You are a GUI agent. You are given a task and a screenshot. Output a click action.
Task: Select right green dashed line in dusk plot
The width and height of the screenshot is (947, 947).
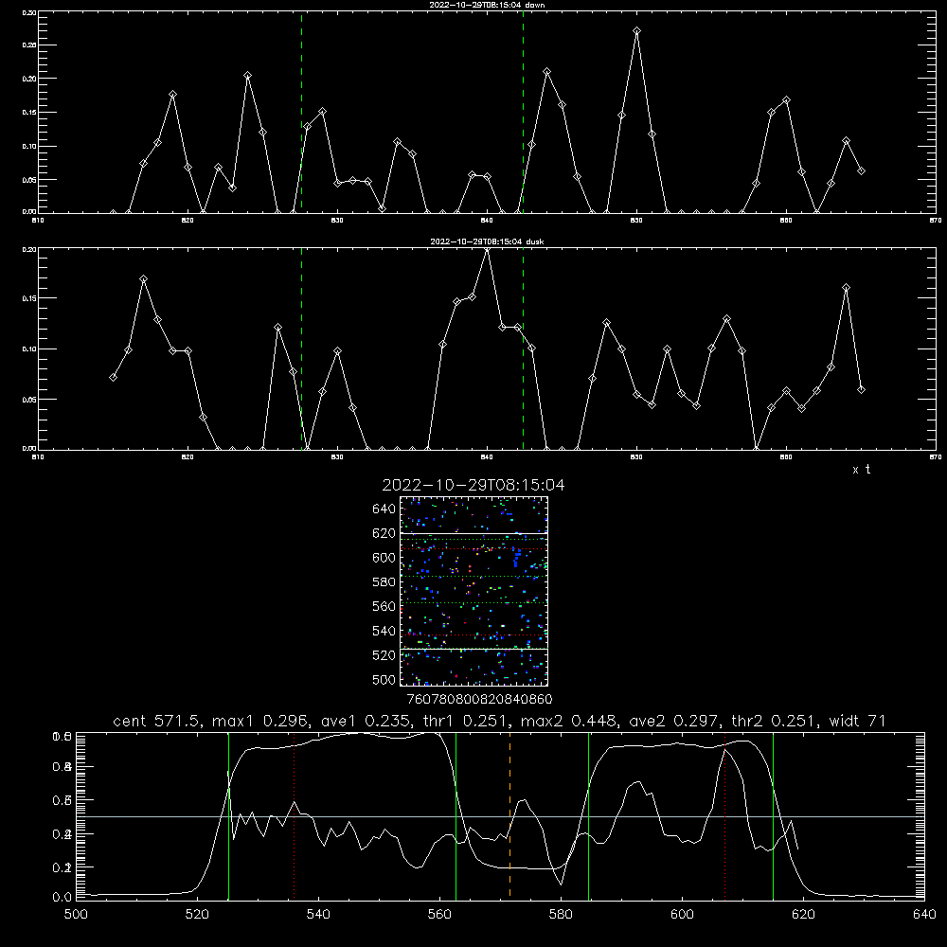click(523, 348)
